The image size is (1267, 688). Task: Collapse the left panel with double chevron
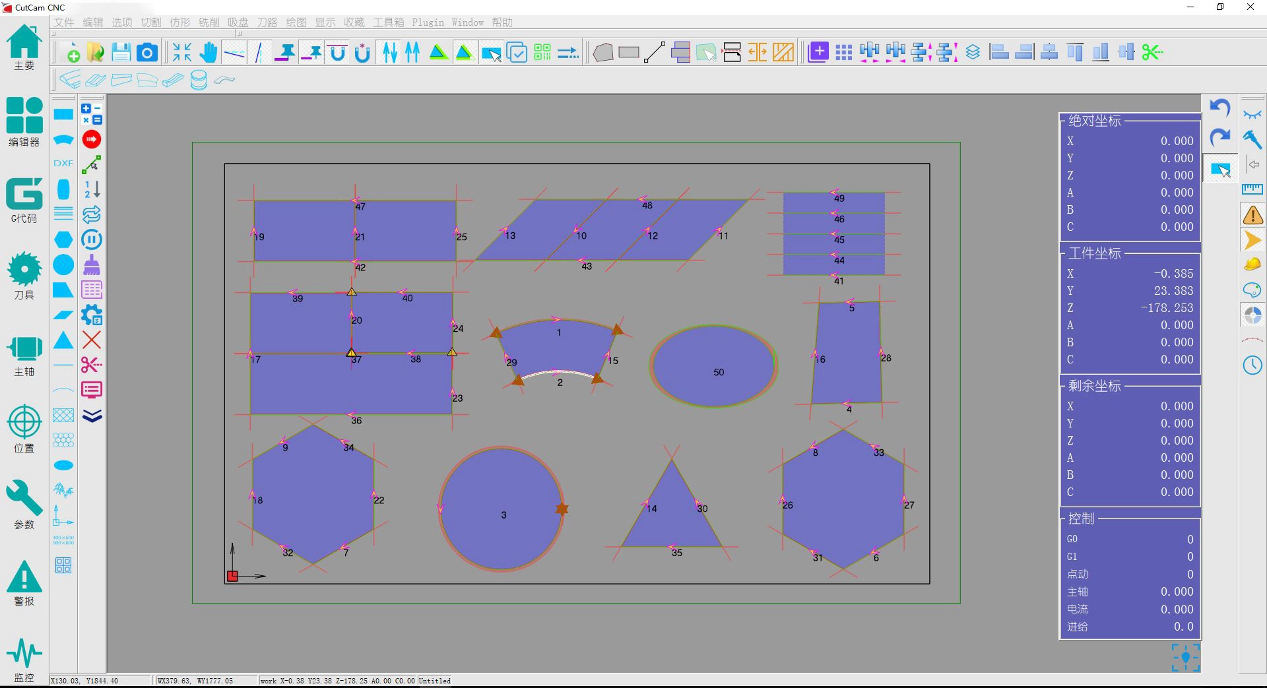[91, 416]
